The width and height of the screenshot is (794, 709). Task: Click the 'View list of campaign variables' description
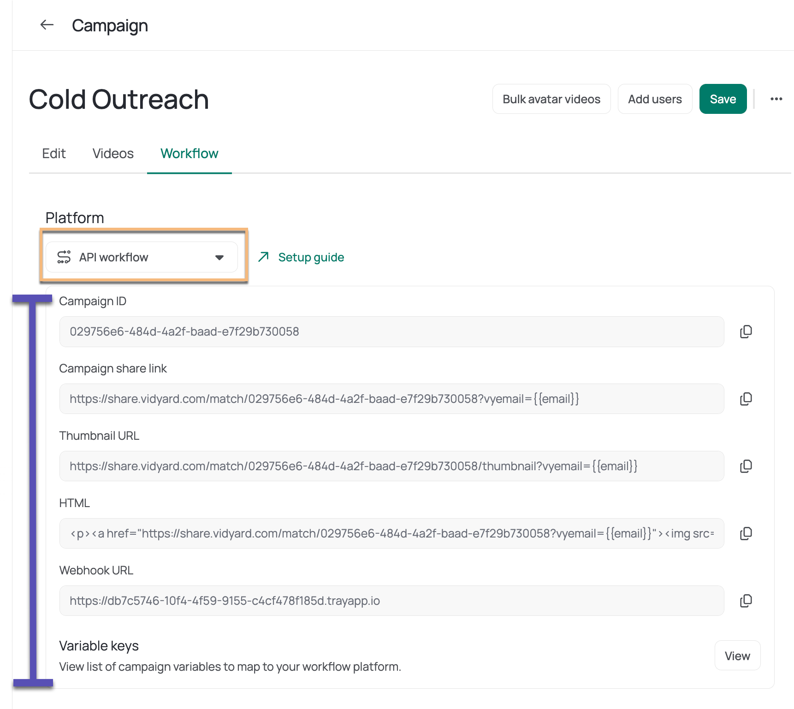pos(230,667)
